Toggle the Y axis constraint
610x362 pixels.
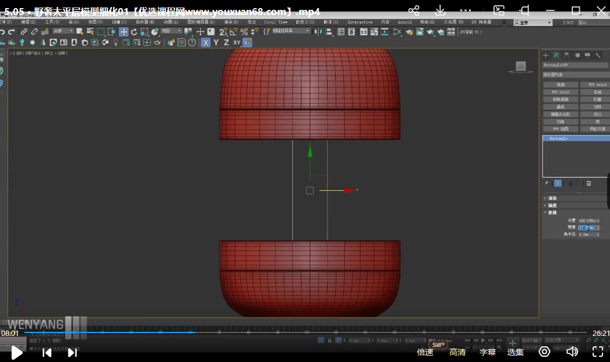click(x=216, y=42)
